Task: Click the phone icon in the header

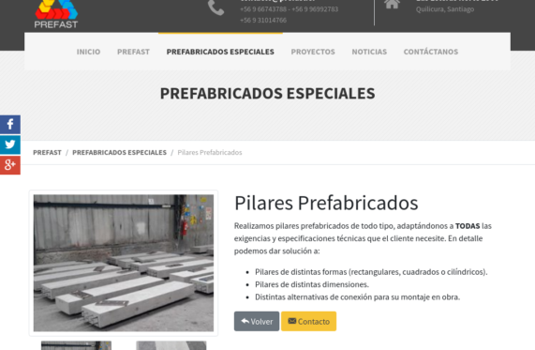Action: (216, 8)
